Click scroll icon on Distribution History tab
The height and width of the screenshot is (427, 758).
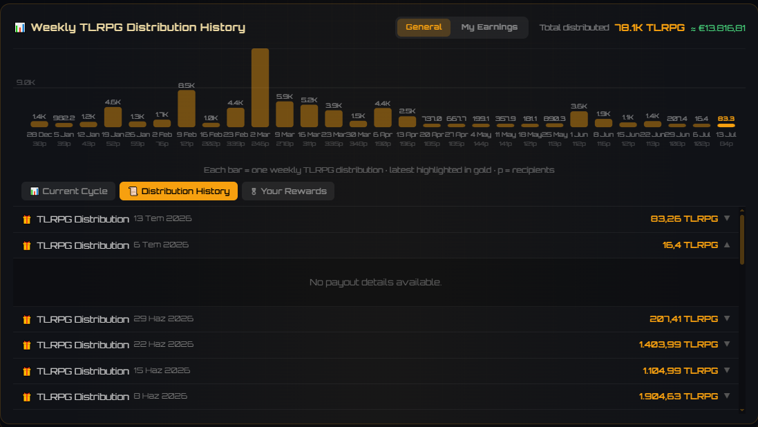click(x=133, y=191)
